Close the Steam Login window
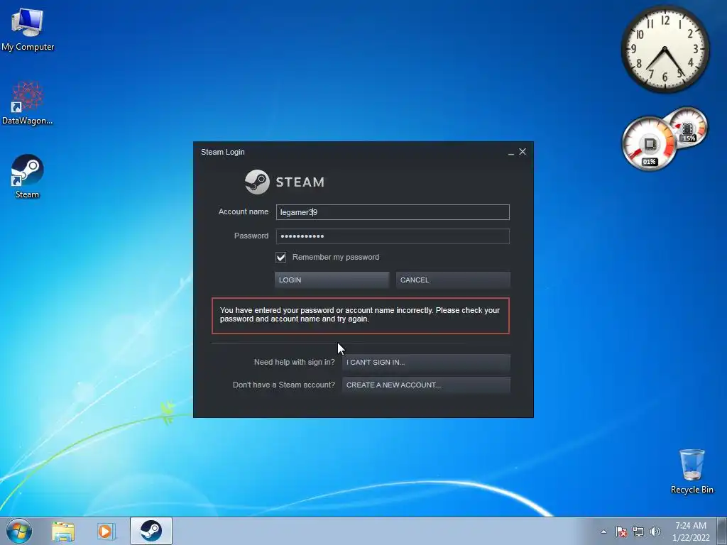Viewport: 727px width, 545px height. point(523,152)
